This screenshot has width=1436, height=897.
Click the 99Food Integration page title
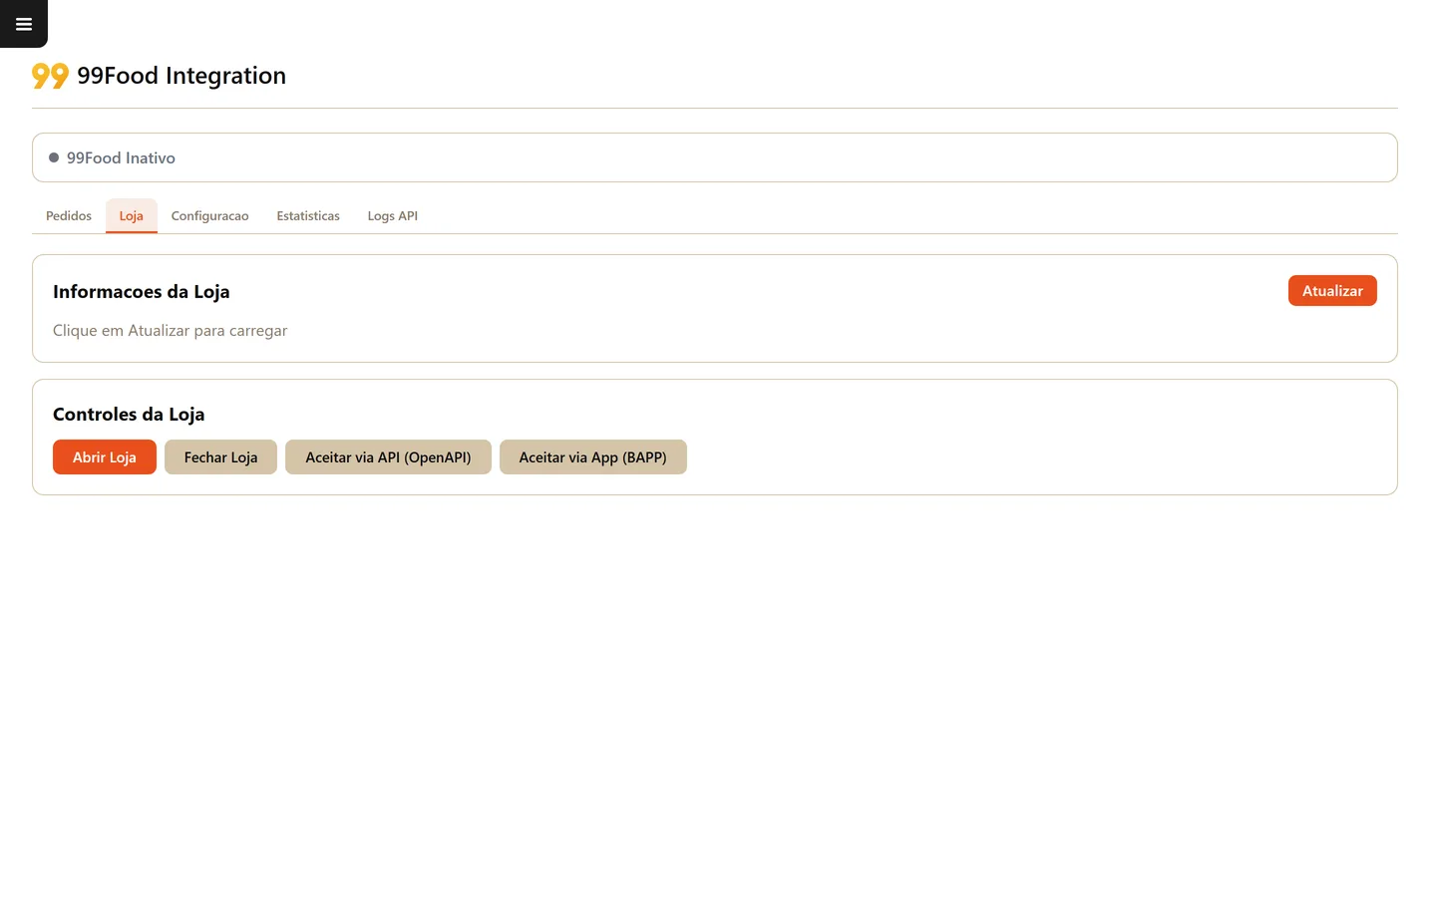pyautogui.click(x=181, y=76)
